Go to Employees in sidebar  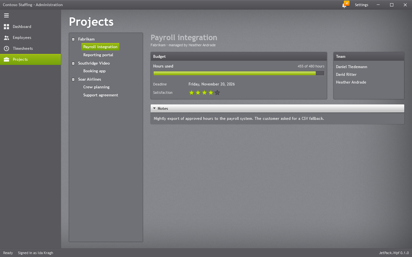[x=30, y=38]
